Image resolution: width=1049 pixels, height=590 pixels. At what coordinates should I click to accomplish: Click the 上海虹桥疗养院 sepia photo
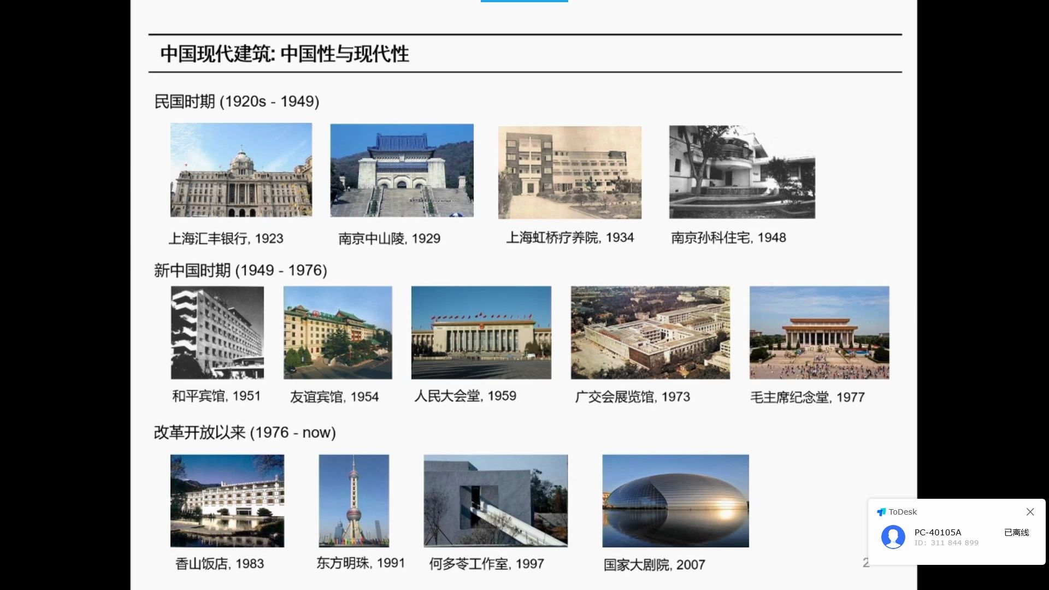(570, 173)
